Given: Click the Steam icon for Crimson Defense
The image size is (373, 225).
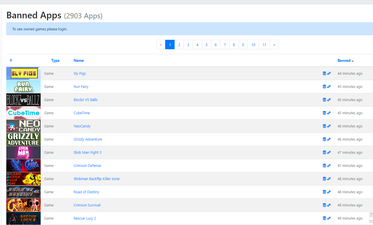Looking at the screenshot, I should [x=329, y=166].
